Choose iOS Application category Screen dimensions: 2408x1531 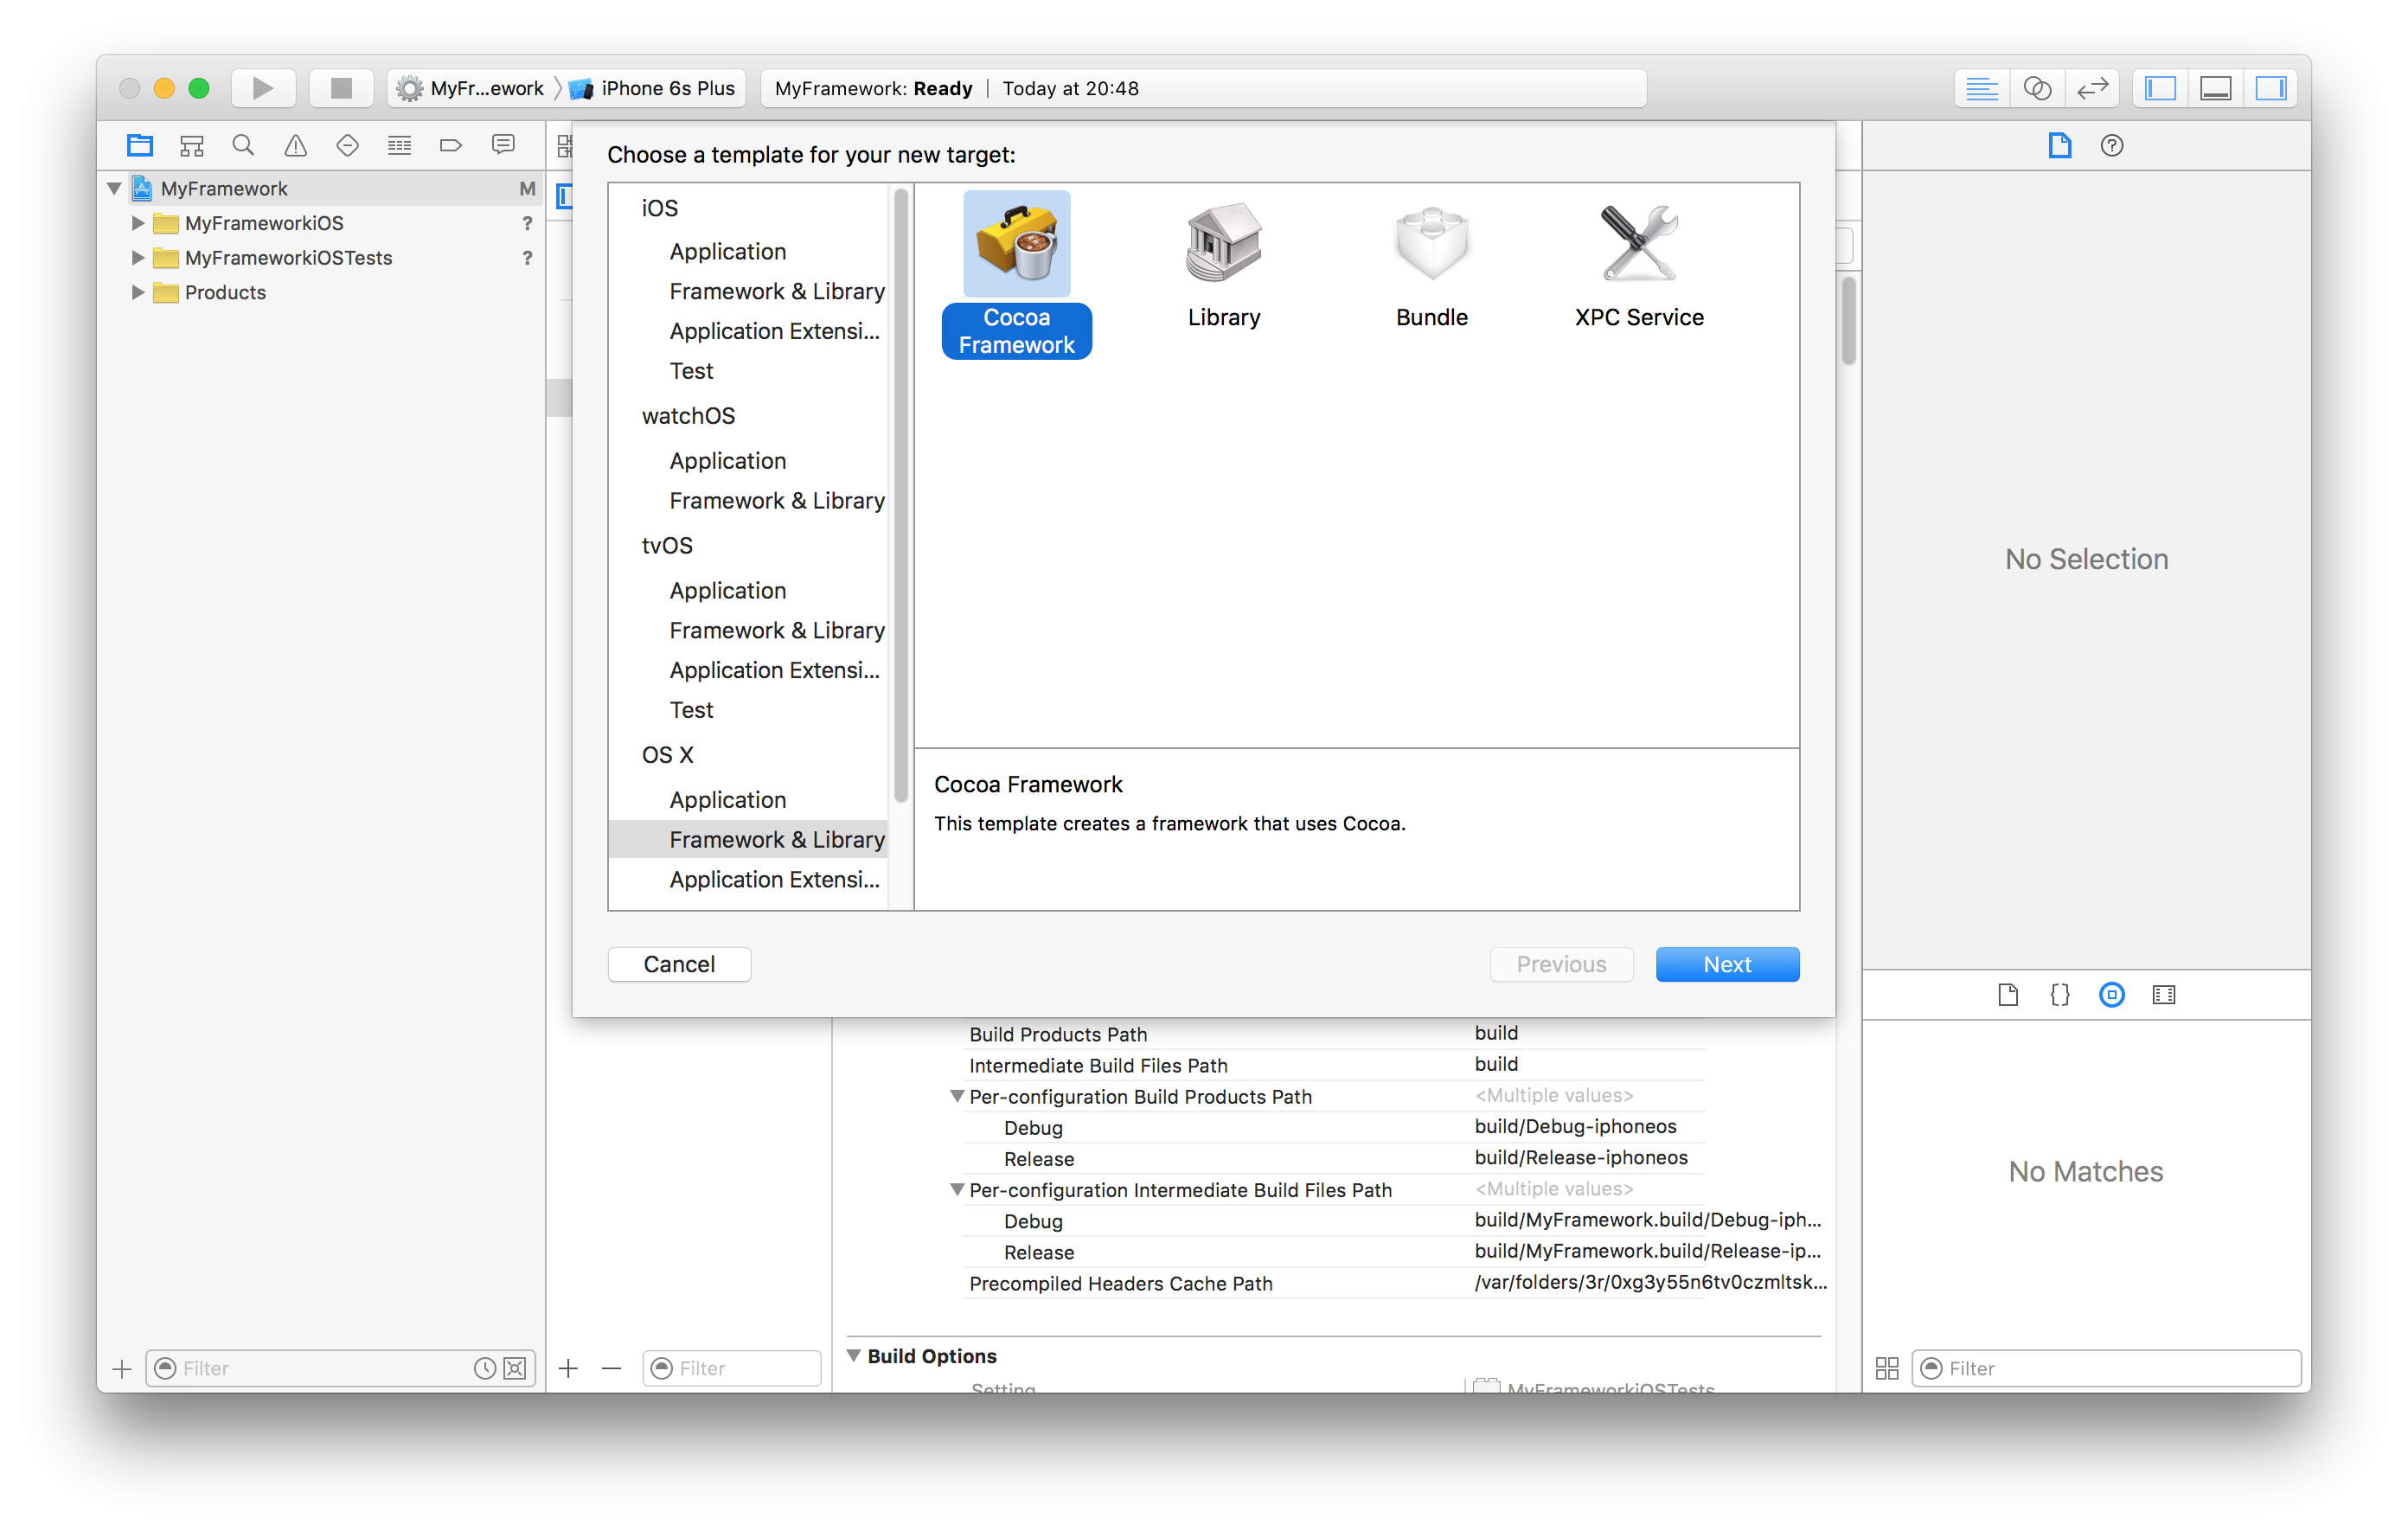[728, 251]
